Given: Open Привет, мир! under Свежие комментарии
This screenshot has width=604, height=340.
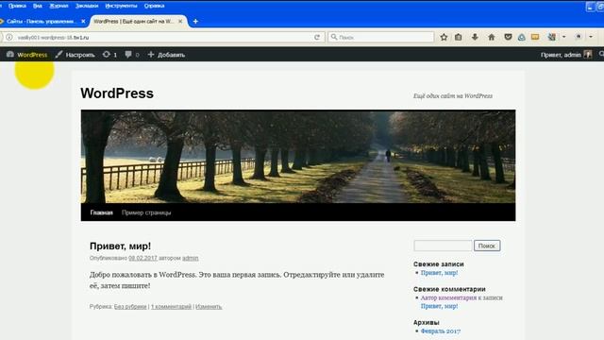Looking at the screenshot, I should 439,306.
